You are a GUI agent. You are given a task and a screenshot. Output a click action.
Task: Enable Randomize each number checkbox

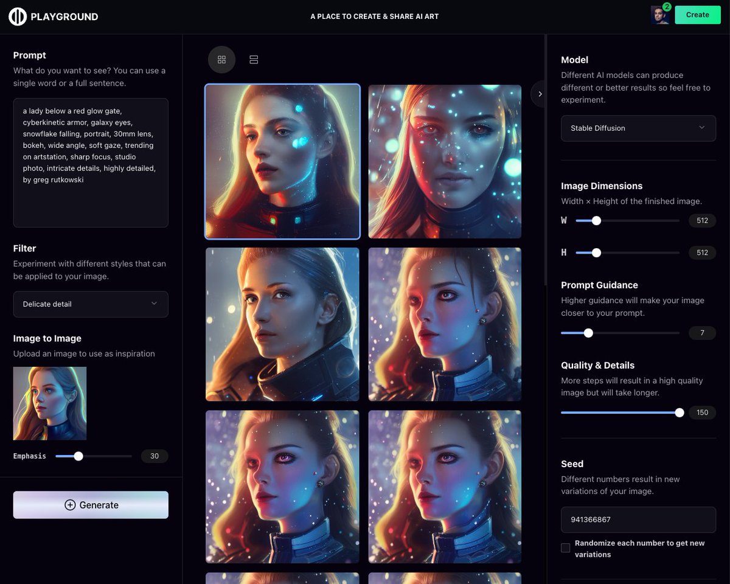566,548
